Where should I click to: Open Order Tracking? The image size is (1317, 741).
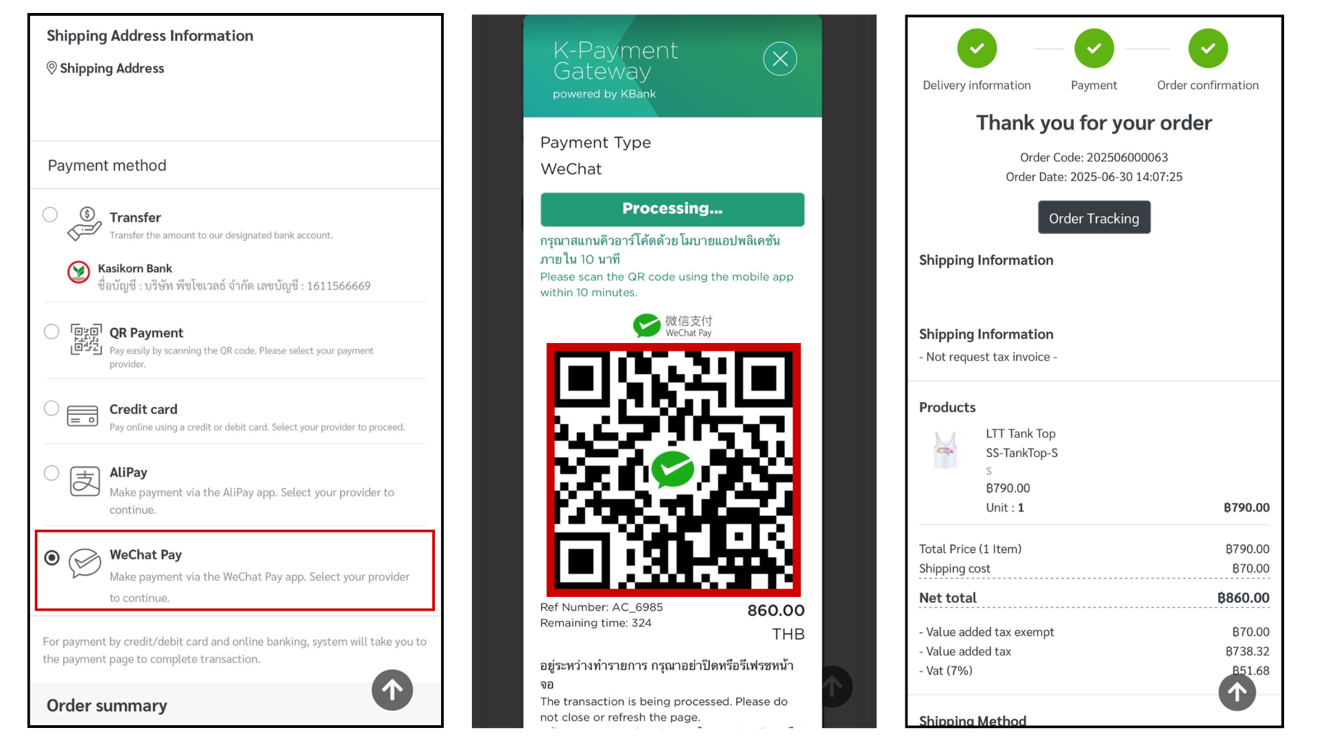1094,217
